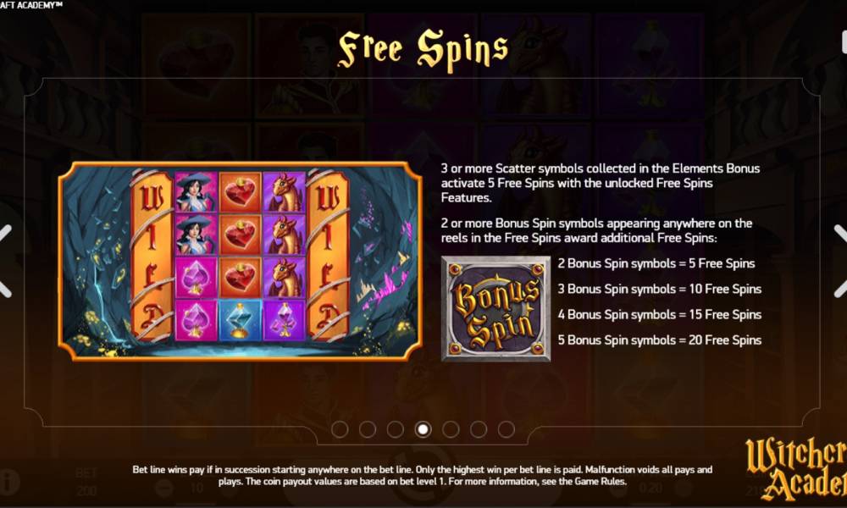Select the blue diamond symbol in preview
The height and width of the screenshot is (508, 847).
(x=240, y=321)
